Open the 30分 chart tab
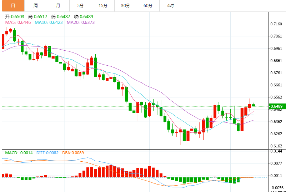286x192 pixels. pyautogui.click(x=126, y=6)
